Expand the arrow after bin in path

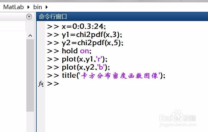[46, 7]
